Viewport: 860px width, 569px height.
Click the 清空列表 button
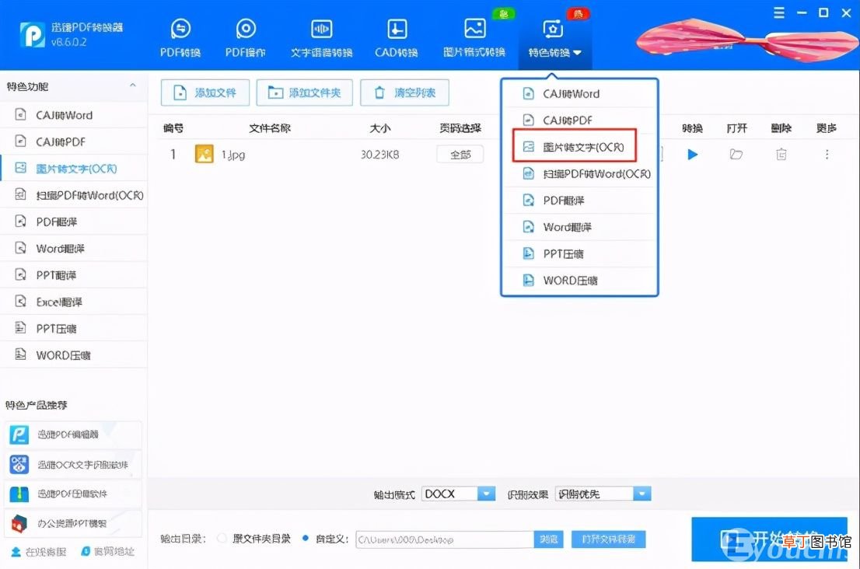click(x=405, y=93)
